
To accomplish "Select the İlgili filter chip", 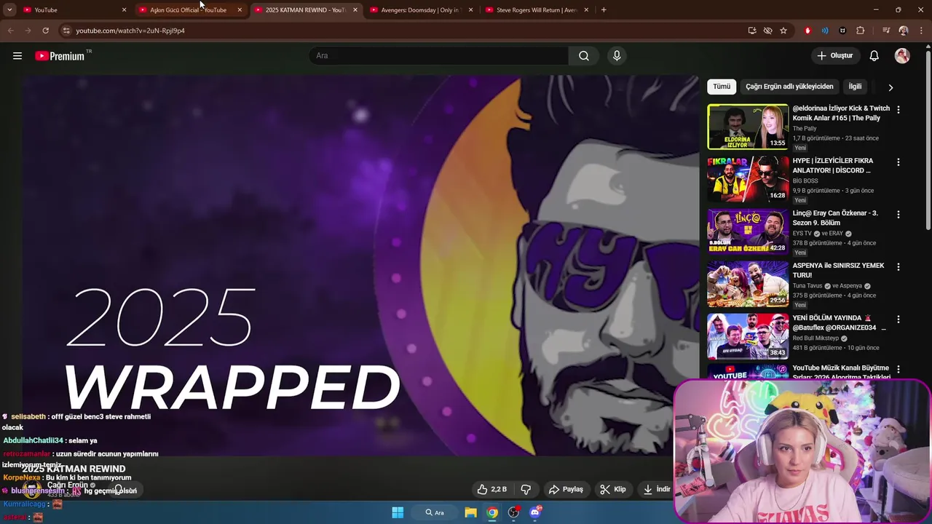I will click(x=855, y=87).
